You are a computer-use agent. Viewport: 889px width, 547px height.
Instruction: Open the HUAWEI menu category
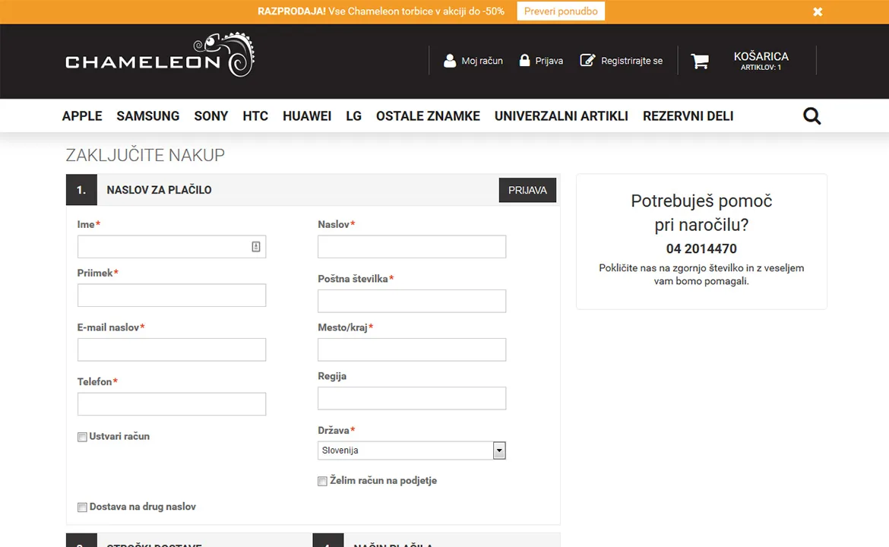(x=307, y=116)
